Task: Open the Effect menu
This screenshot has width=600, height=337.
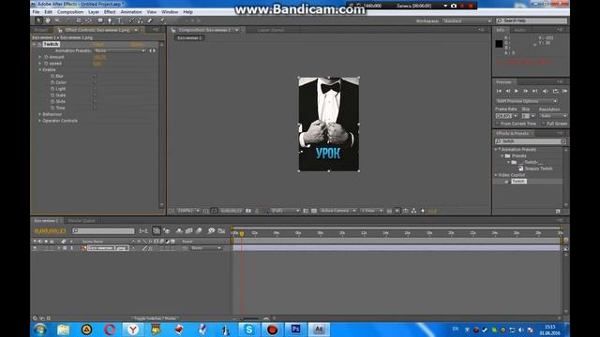Action: [x=110, y=12]
